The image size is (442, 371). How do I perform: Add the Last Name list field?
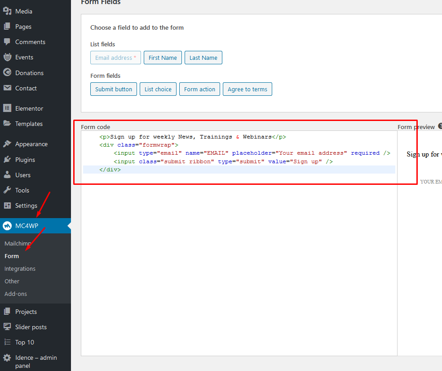(x=203, y=58)
